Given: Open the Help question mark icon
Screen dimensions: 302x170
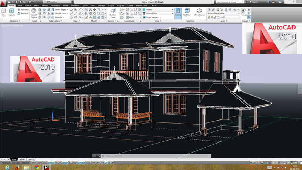Looking at the screenshot, I should point(280,2).
